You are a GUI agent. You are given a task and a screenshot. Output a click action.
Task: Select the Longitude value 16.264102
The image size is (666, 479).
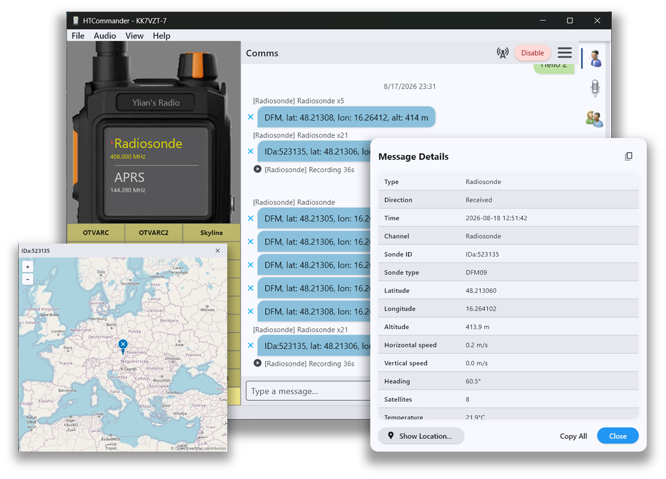(x=481, y=309)
